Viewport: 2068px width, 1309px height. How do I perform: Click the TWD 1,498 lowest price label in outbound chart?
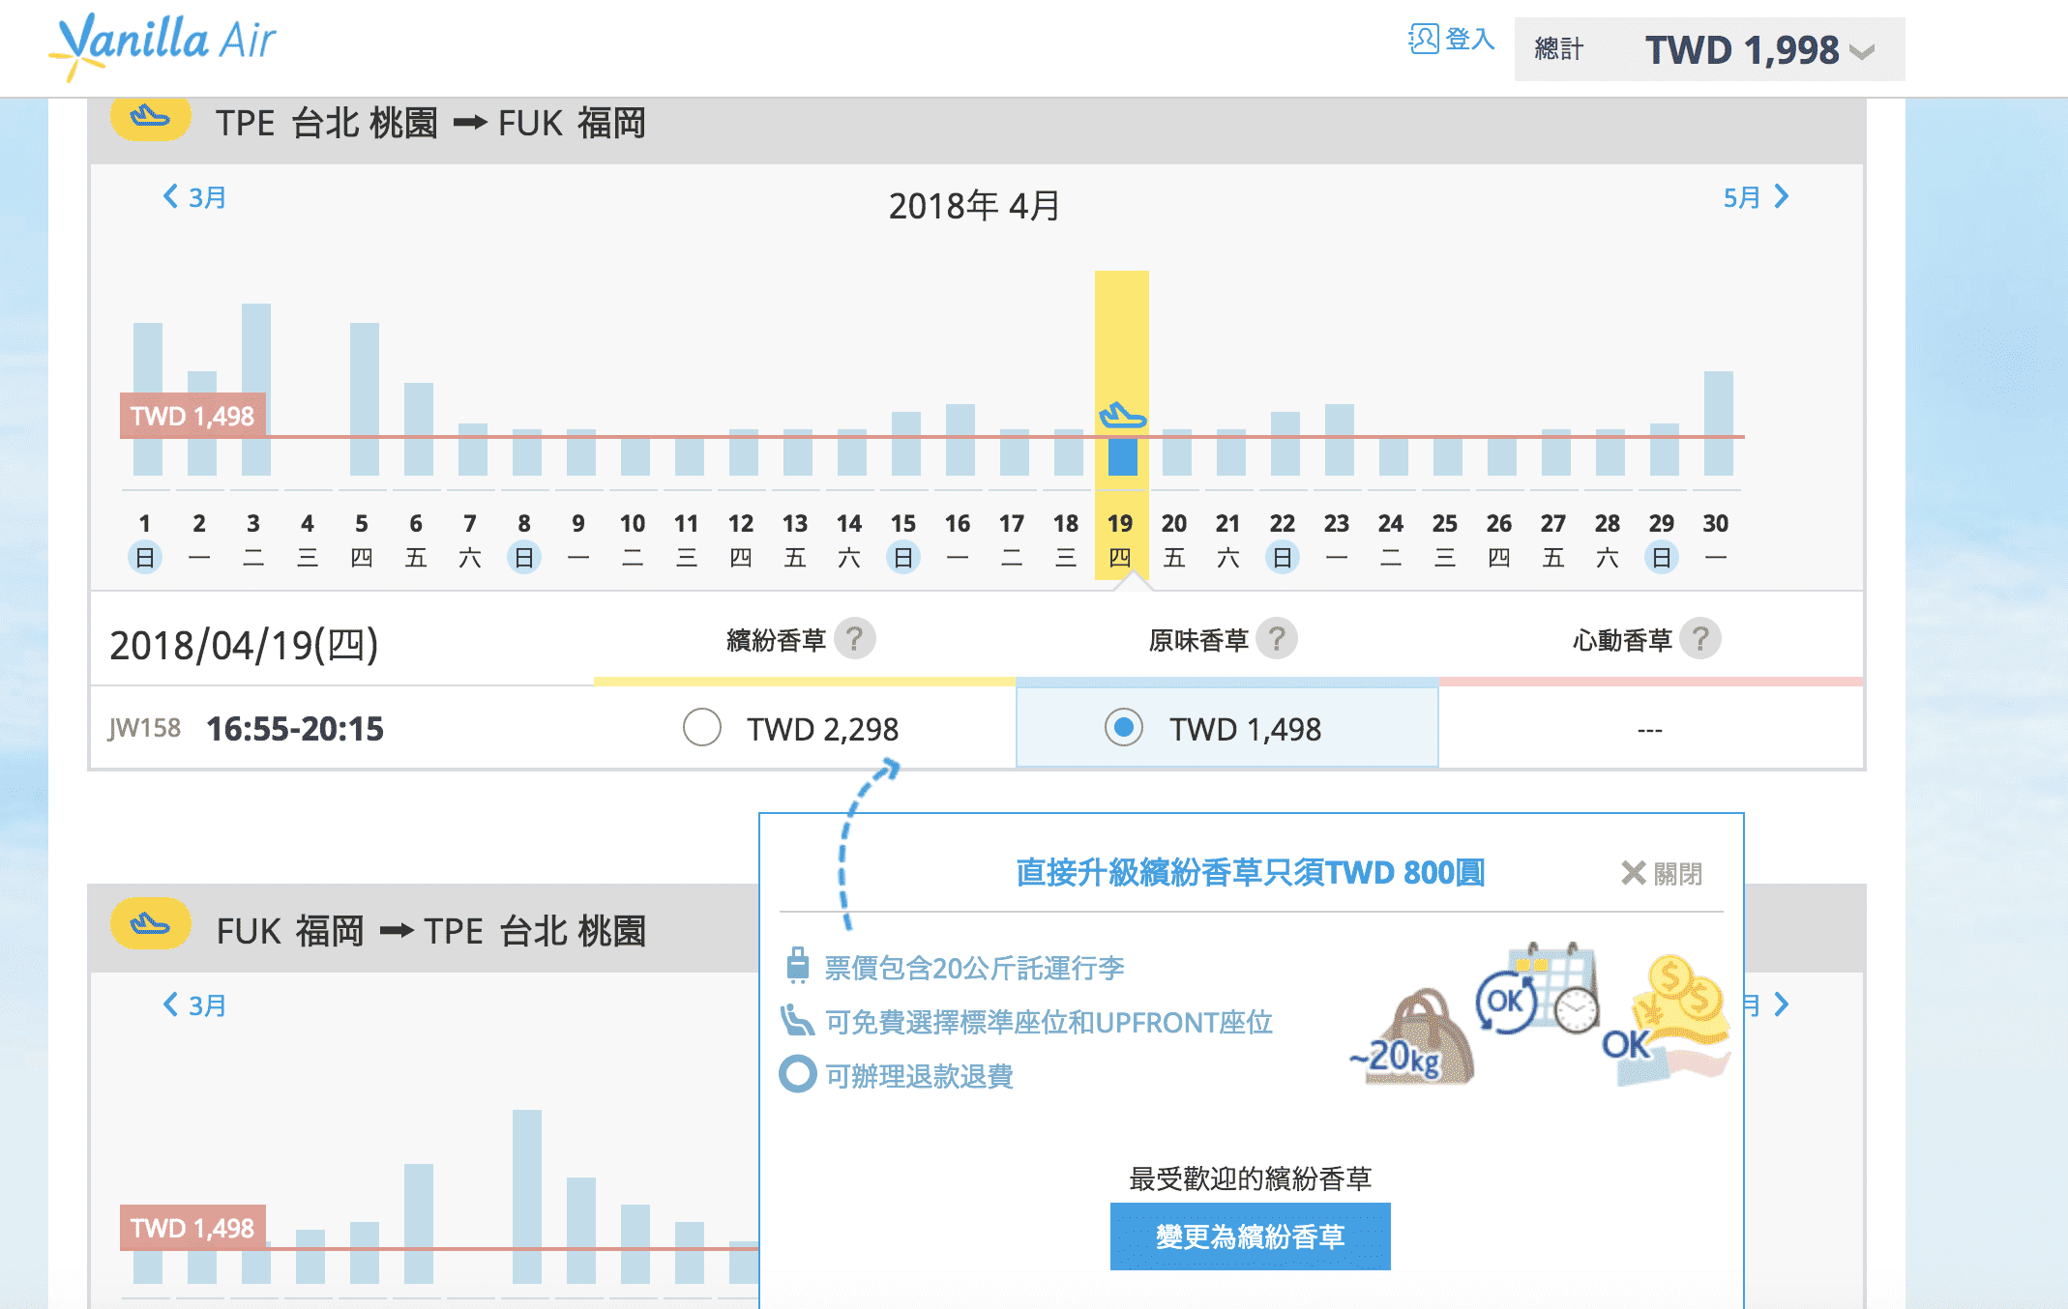192,416
